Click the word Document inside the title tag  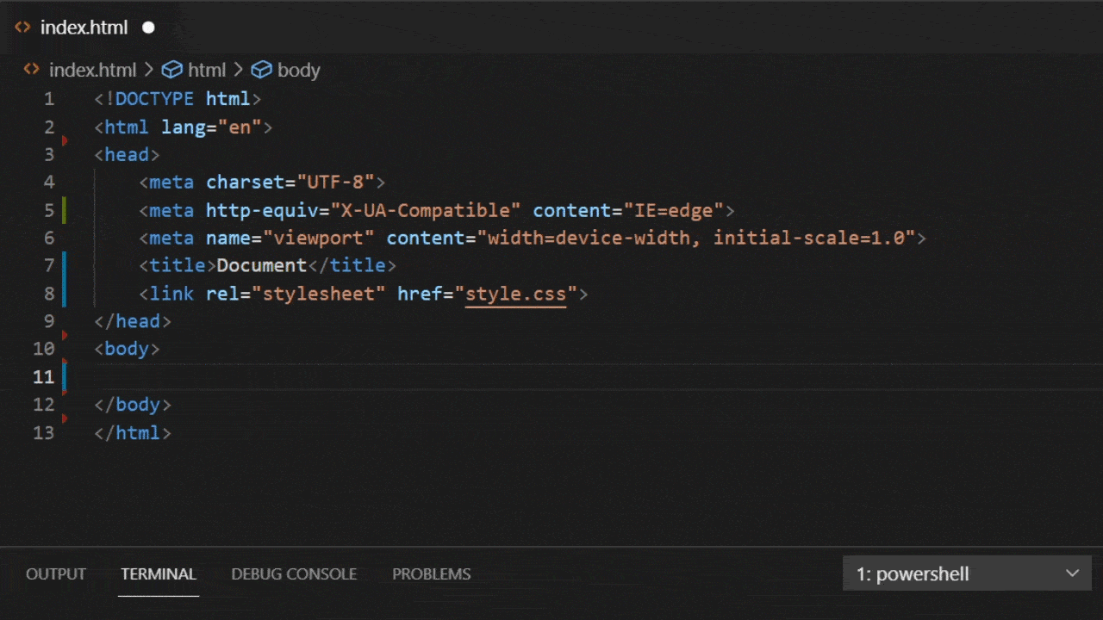pos(261,265)
